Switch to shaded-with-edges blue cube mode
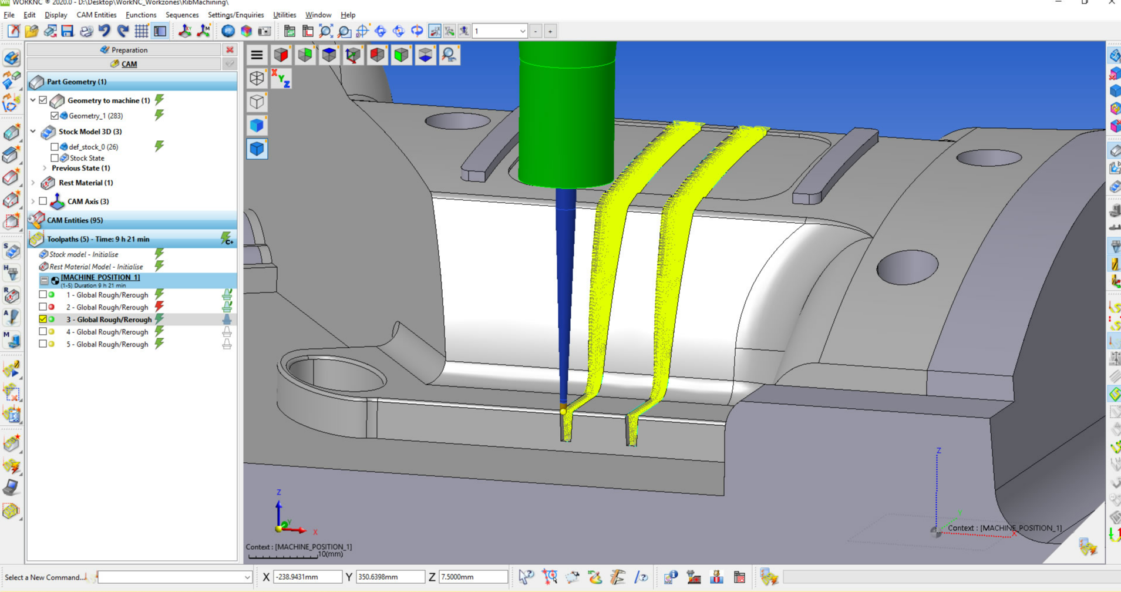Viewport: 1121px width, 592px height. click(x=257, y=149)
